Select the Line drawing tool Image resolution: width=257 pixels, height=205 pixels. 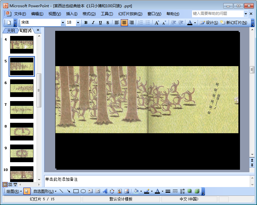tap(61, 191)
